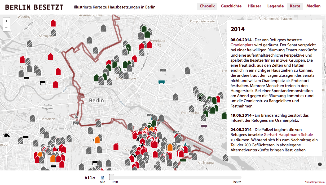Screen dimensions: 326x185
Task: Select the teal wagon marker on map
Action: tap(161, 82)
